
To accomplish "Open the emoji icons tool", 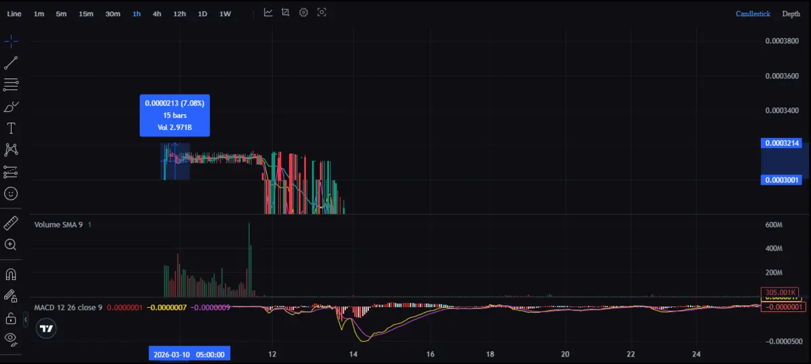I will [11, 194].
